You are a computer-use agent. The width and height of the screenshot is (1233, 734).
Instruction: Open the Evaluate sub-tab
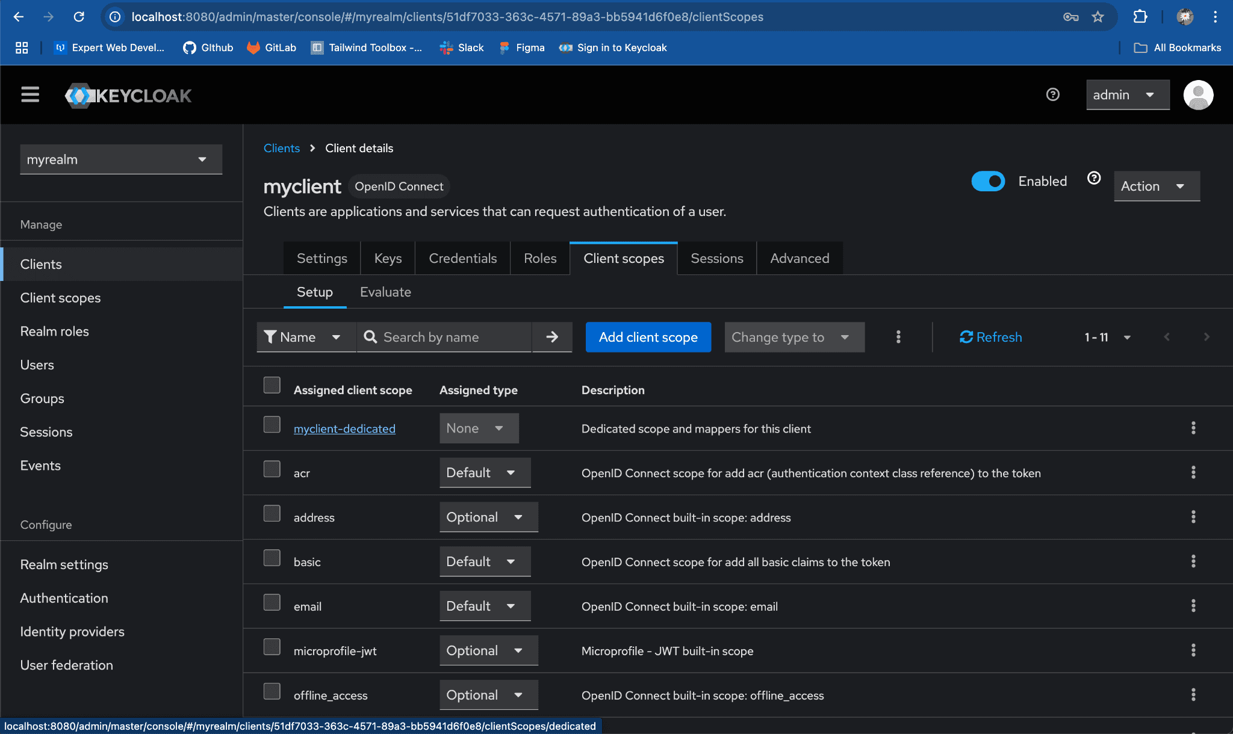point(385,292)
